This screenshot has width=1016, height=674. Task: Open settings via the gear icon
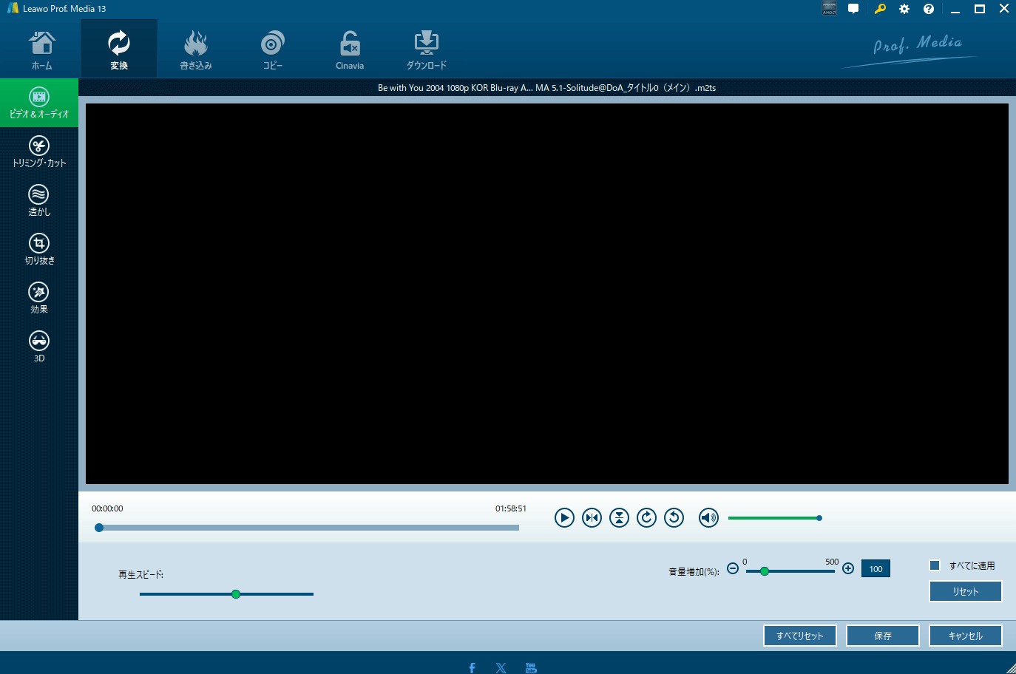click(904, 9)
